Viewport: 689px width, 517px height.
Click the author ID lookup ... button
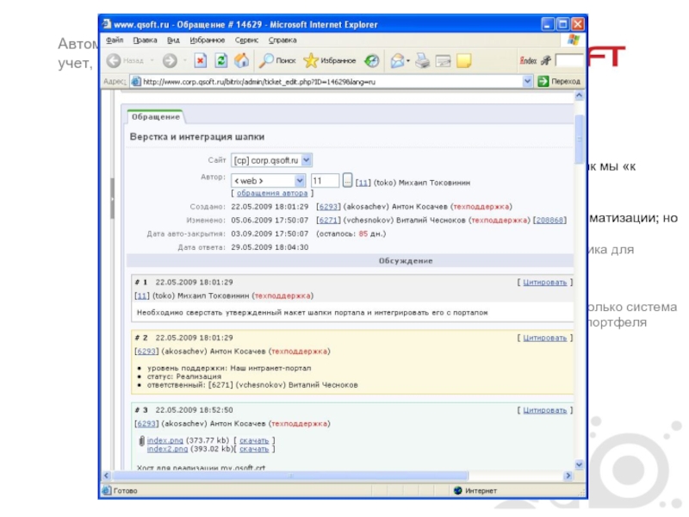click(x=347, y=181)
